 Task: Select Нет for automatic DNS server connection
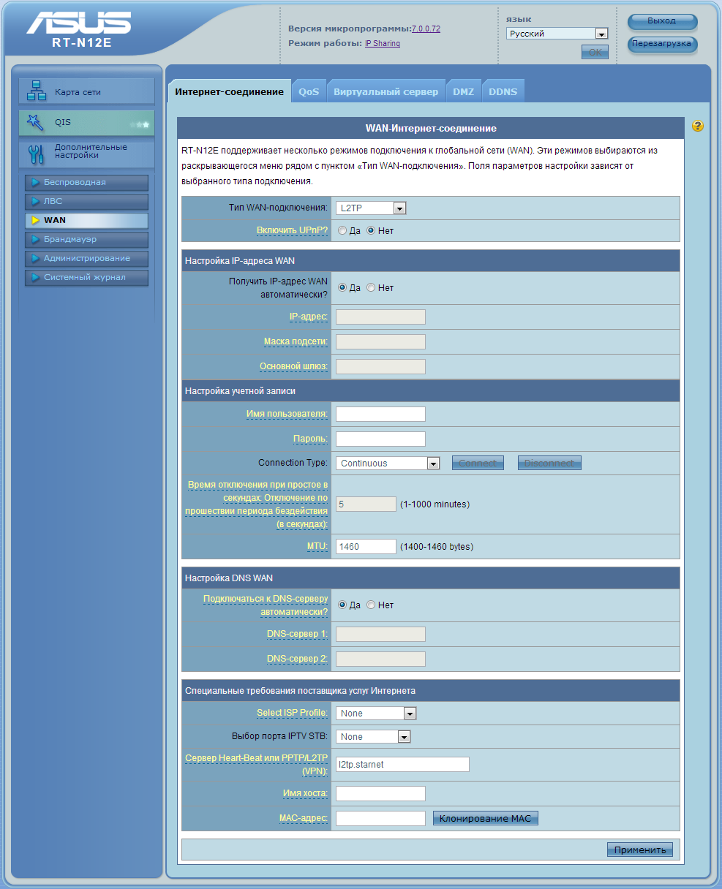point(371,605)
